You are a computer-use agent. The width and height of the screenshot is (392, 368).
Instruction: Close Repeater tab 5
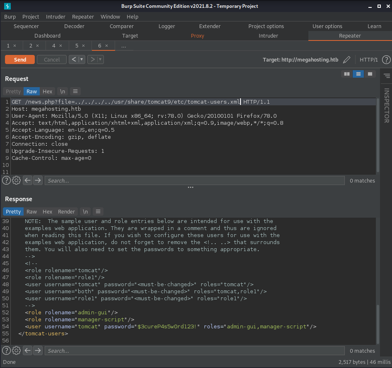click(x=84, y=46)
